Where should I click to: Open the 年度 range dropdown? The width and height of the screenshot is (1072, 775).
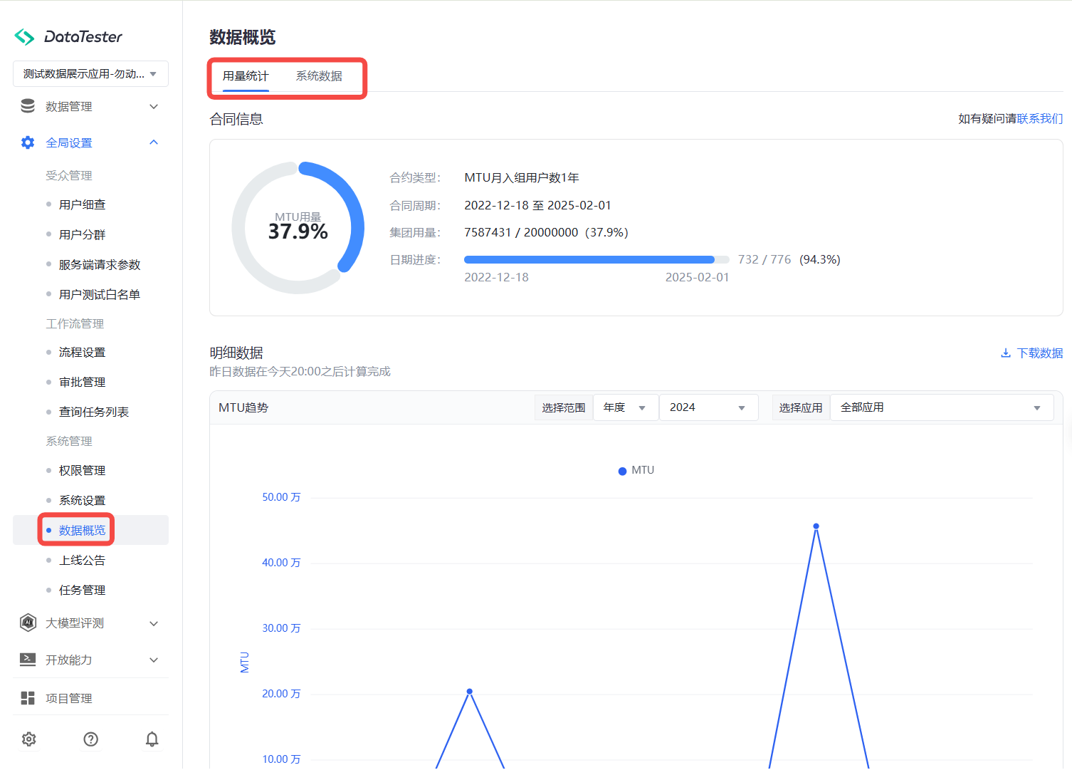click(626, 407)
